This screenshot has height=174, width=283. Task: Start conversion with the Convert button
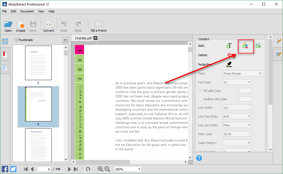[x=48, y=26]
